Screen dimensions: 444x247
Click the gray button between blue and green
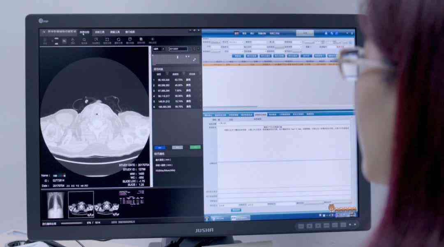pos(178,148)
